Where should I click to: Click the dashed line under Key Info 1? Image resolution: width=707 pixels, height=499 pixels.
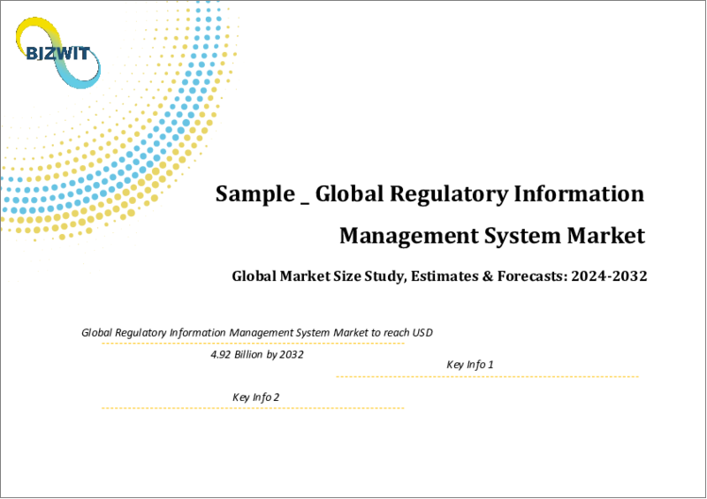[487, 377]
